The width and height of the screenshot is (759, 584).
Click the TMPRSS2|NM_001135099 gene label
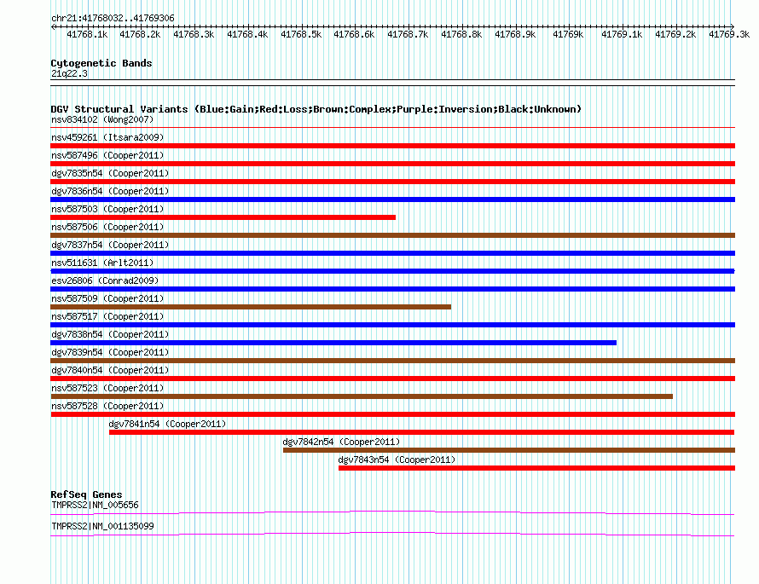click(x=102, y=526)
